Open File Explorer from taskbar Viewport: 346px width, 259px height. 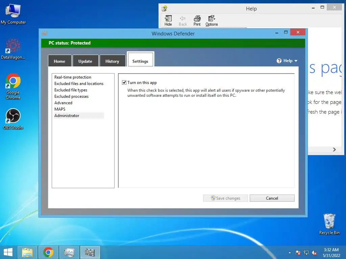pos(27,252)
